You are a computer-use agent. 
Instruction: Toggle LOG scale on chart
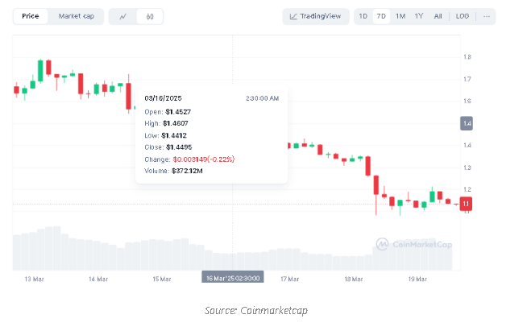[462, 16]
